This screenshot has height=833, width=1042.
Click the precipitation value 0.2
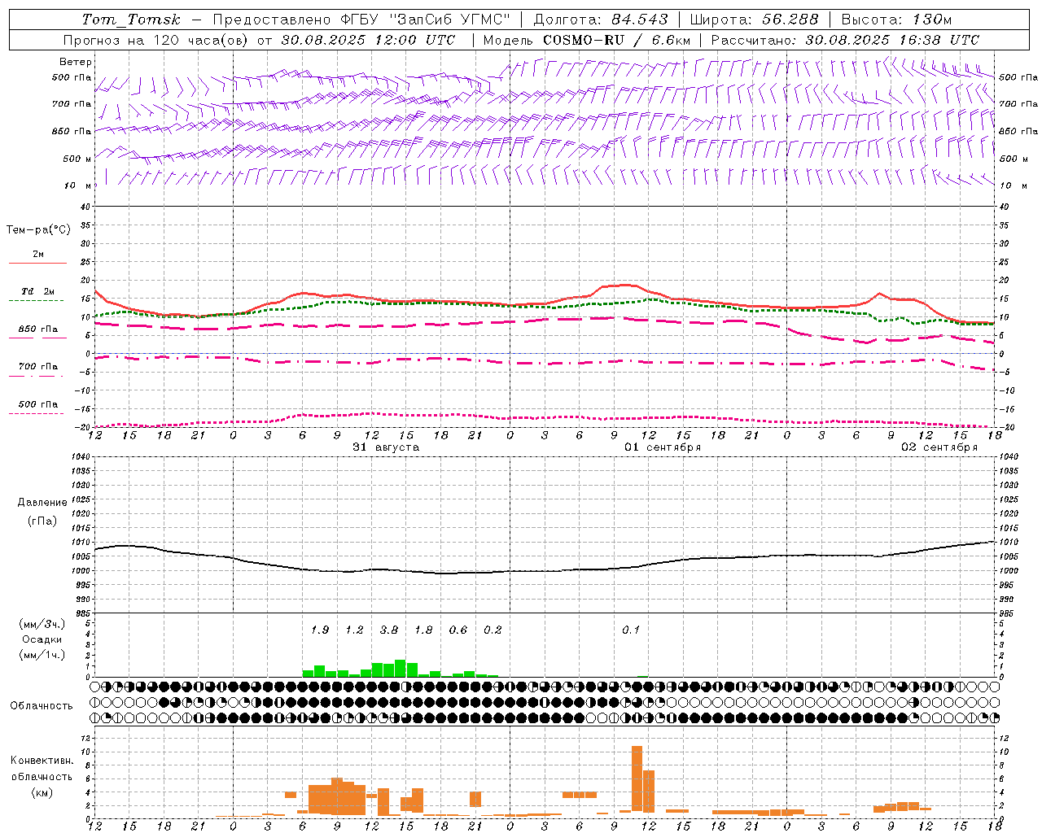pos(493,630)
